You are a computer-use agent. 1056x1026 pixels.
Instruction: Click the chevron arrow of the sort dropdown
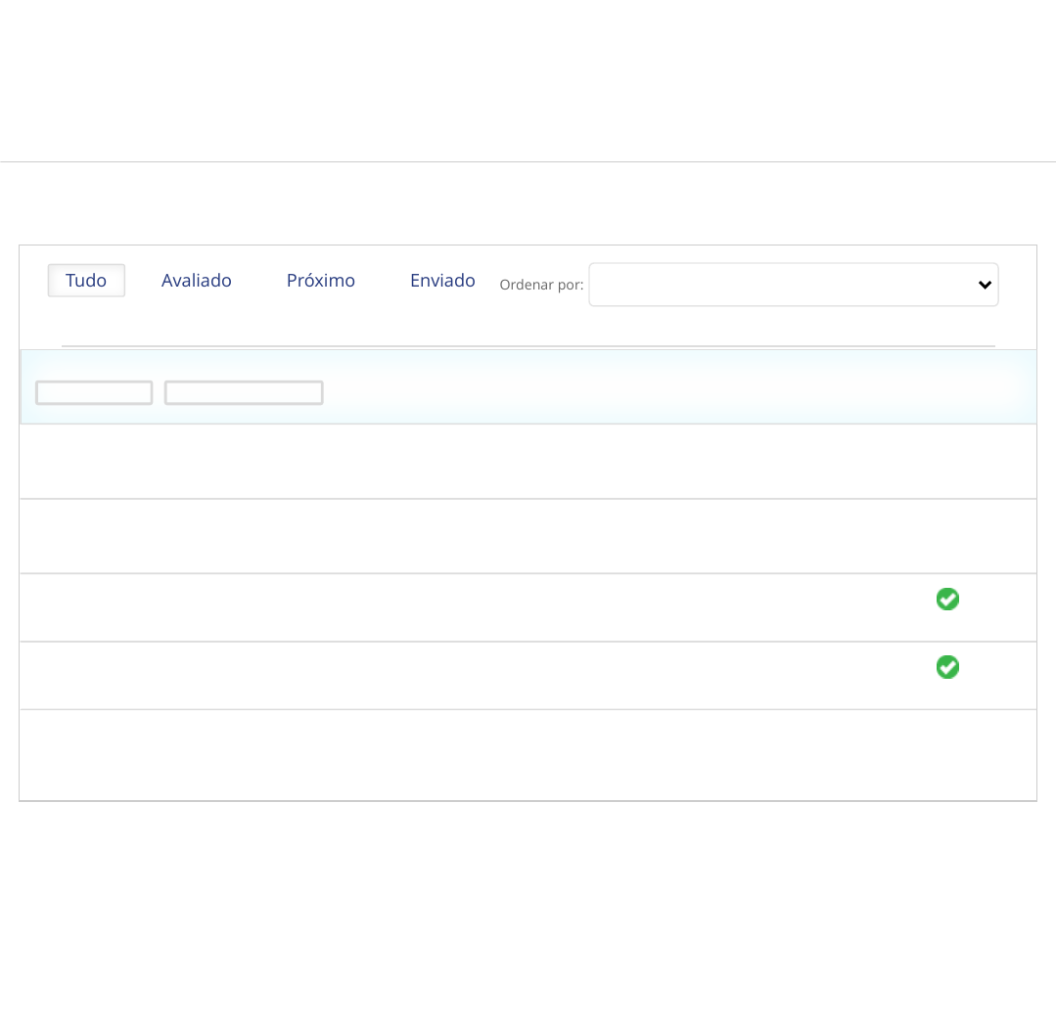click(985, 286)
